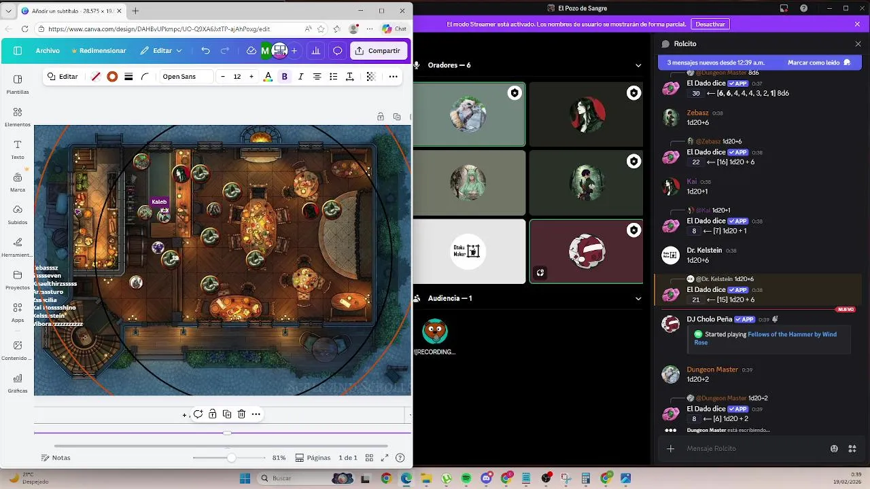This screenshot has height=489, width=870.
Task: Open Plantillas in Canva sidebar
Action: click(x=18, y=84)
